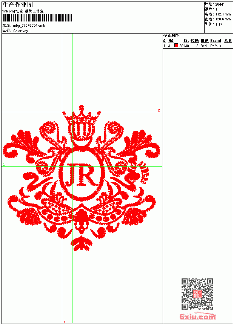
Task: Open the 6xiu.com watermark link
Action: (197, 316)
